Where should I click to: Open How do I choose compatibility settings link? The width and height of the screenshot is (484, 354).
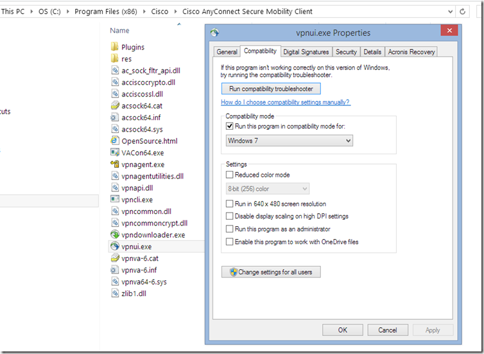(x=285, y=102)
